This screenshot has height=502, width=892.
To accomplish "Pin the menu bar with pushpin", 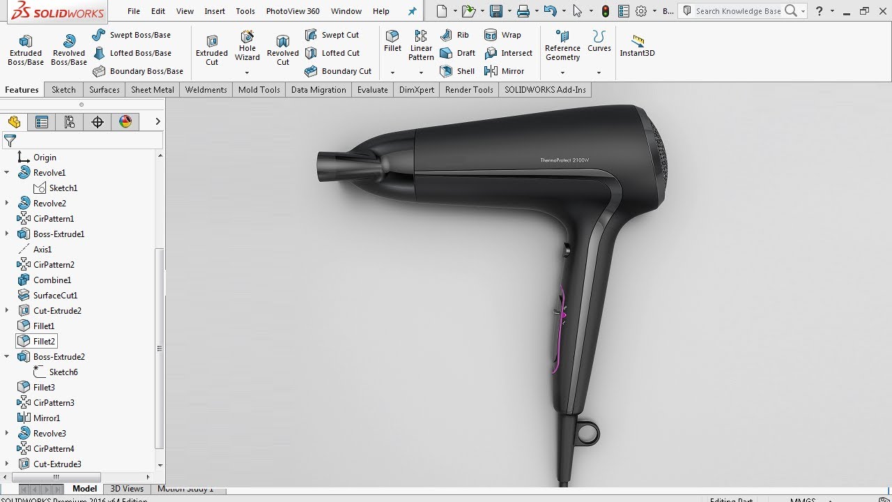I will (x=412, y=11).
